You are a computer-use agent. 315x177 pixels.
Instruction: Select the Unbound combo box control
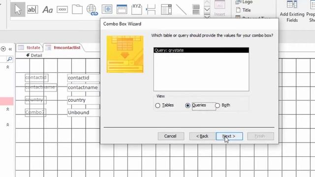click(84, 113)
